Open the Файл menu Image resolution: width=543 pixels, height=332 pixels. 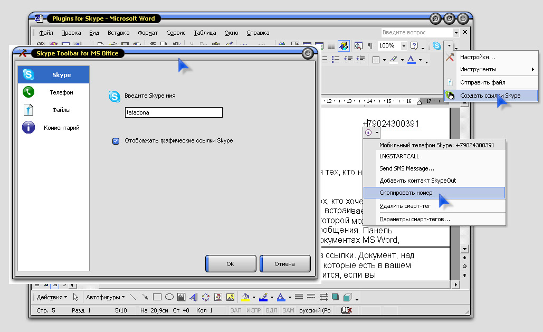[x=46, y=33]
